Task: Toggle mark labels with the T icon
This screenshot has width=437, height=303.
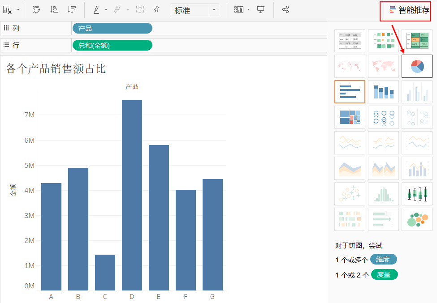Action: pos(140,9)
